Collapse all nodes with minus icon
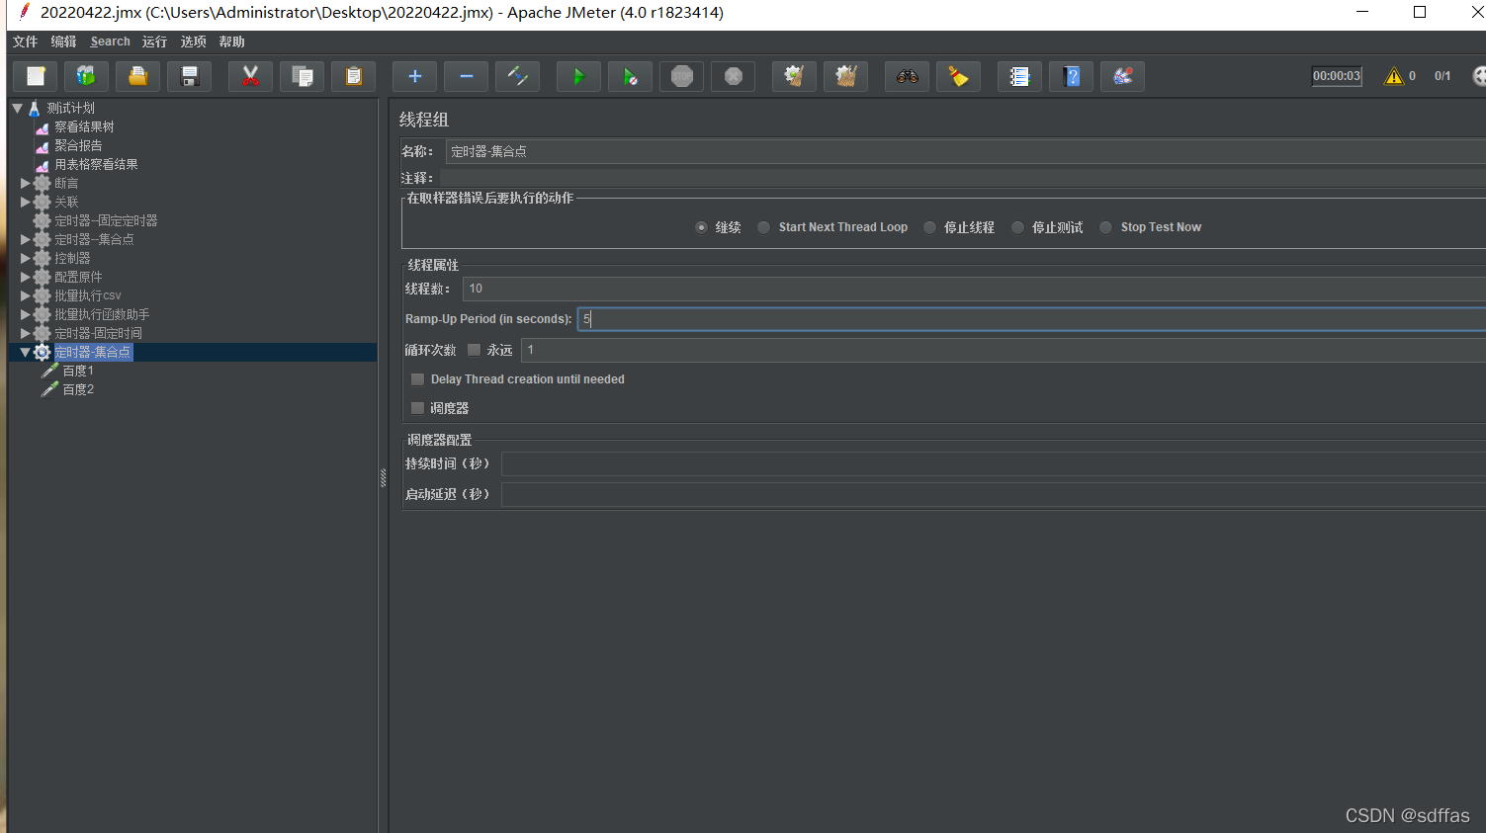 (467, 76)
